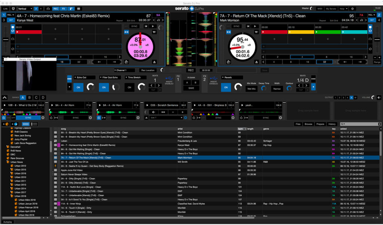Play the yeah.. sample slot
383x225 pixels.
coord(242,105)
